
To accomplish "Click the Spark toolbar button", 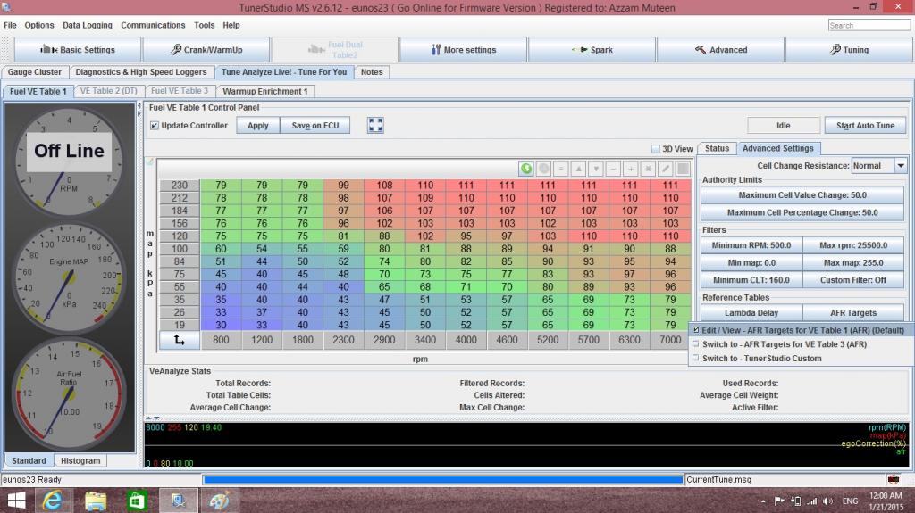I will (x=592, y=50).
